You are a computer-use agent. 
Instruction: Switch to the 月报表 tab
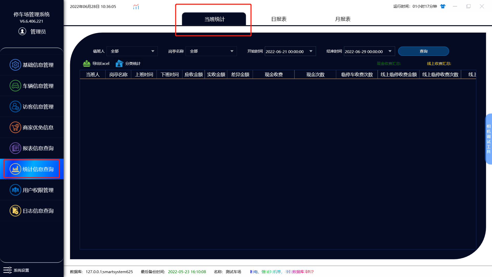(x=343, y=19)
